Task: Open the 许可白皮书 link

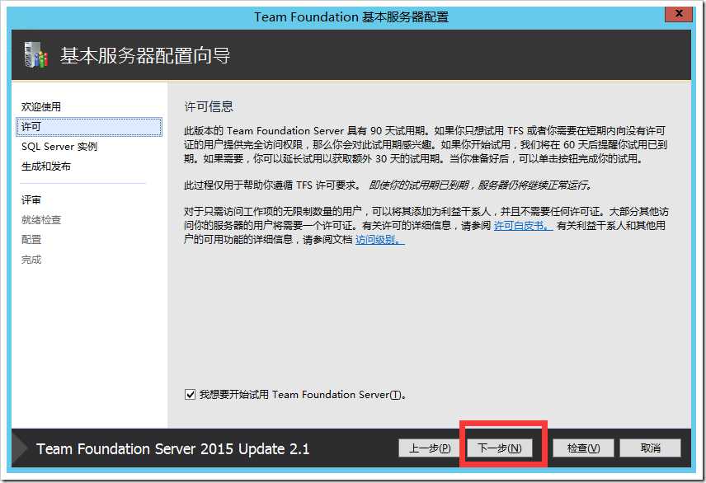Action: pyautogui.click(x=523, y=226)
